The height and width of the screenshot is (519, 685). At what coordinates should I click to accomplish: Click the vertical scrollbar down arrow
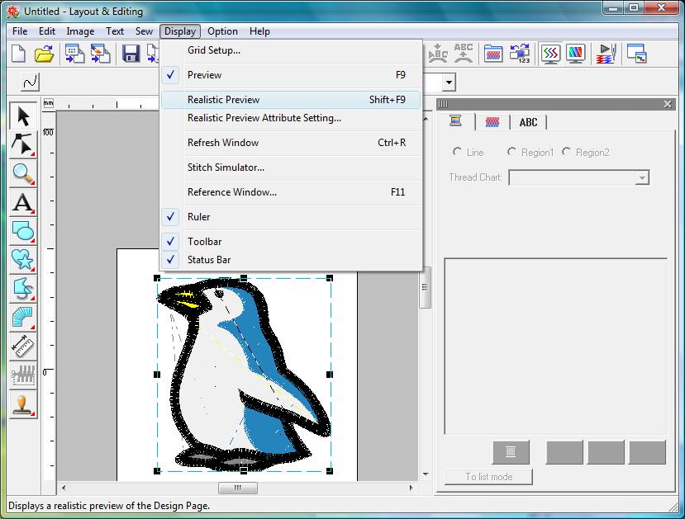(x=426, y=474)
